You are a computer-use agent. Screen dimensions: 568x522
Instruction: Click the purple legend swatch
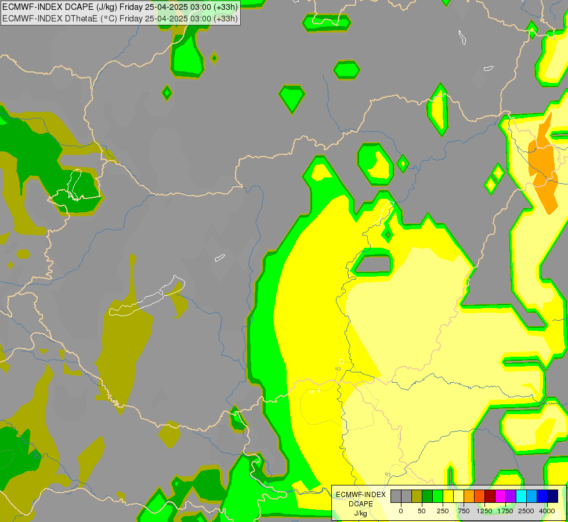[x=511, y=496]
